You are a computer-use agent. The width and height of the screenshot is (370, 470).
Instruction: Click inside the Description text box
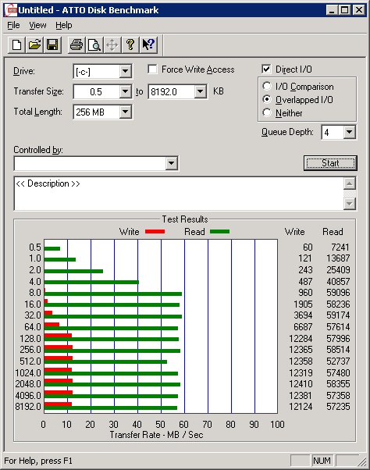coord(179,194)
